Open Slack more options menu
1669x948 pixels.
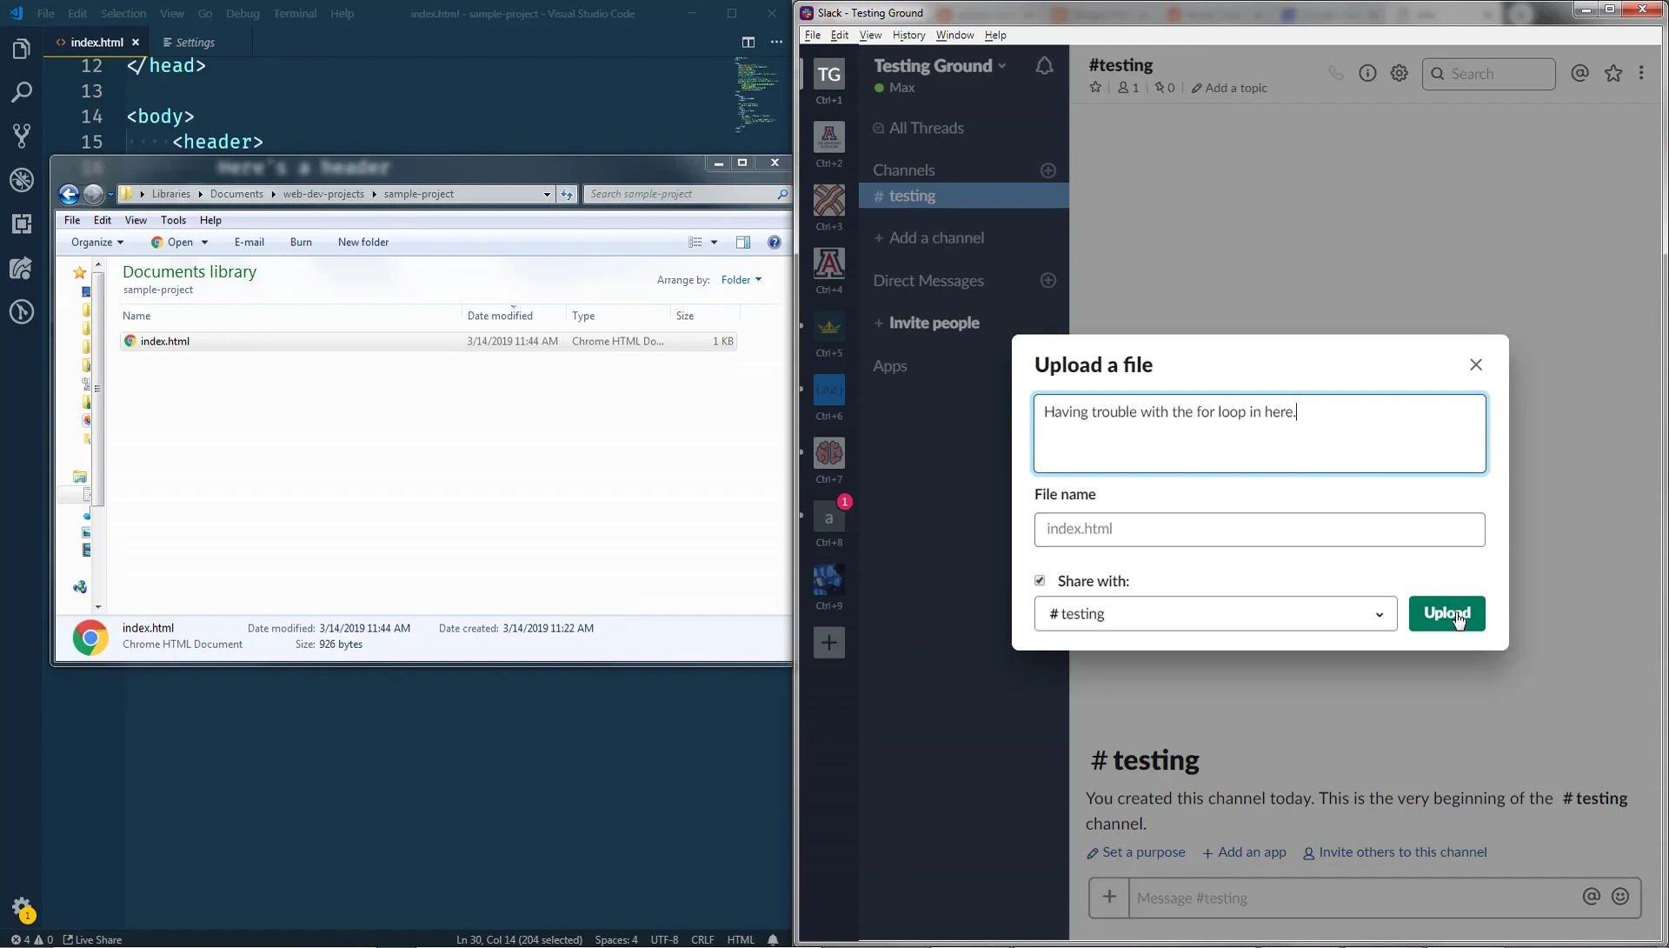(1641, 73)
